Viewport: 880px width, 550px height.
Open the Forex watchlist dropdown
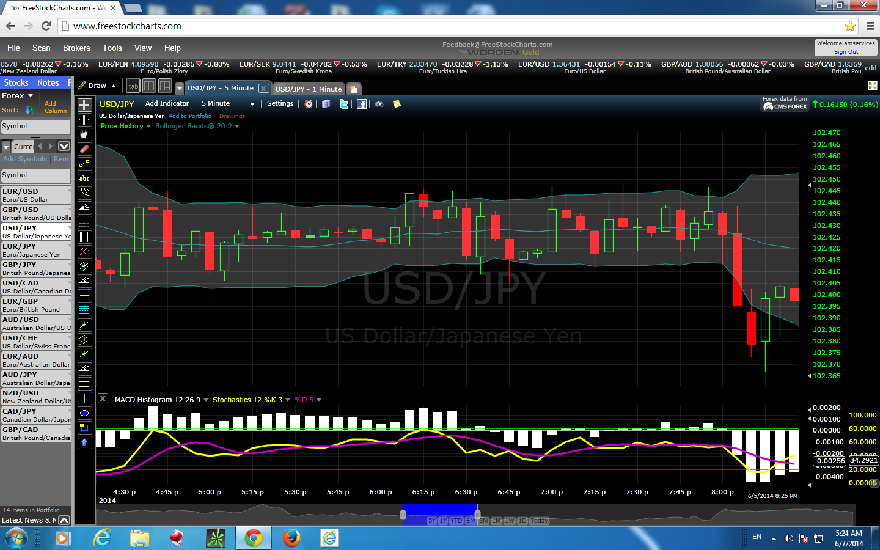17,96
